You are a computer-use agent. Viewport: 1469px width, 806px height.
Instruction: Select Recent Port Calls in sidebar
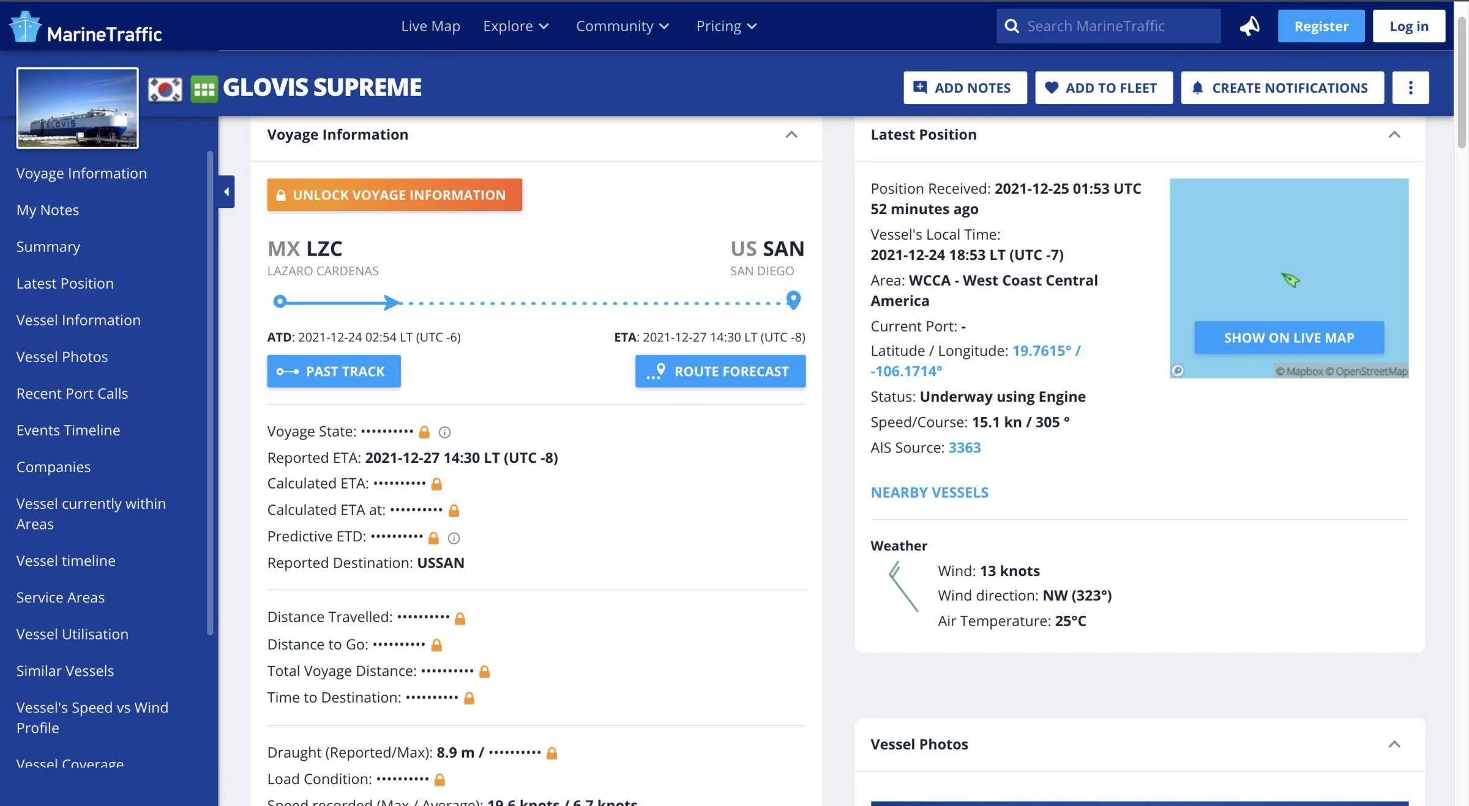tap(72, 394)
